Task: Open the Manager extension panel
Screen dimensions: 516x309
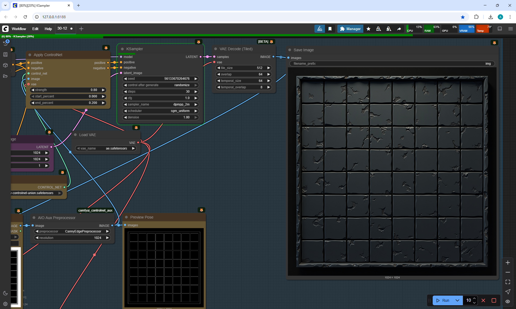Action: (350, 29)
